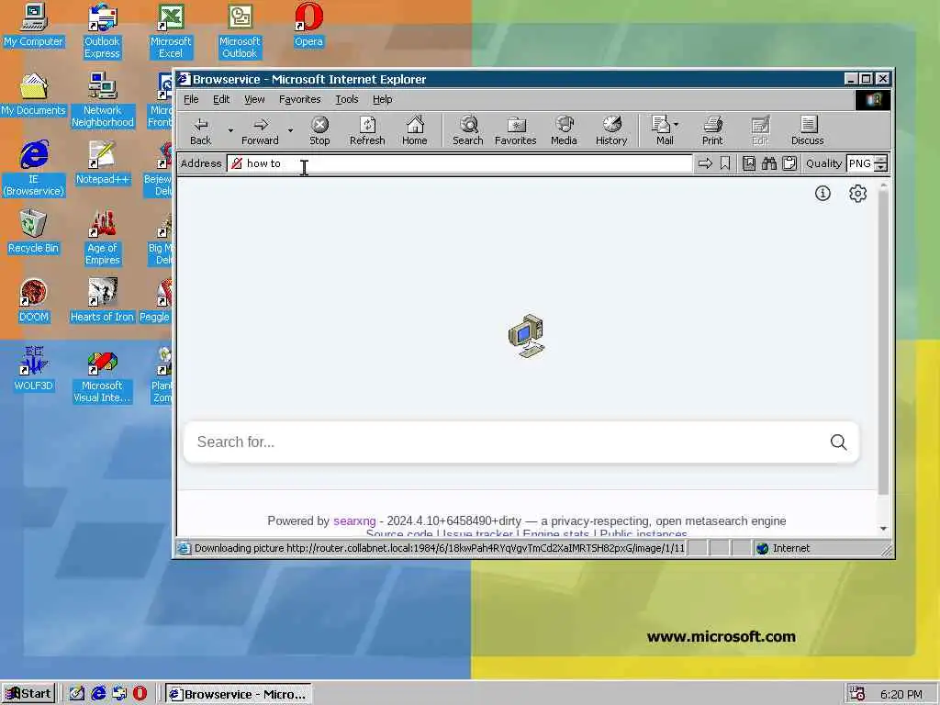Click the system tray clock

901,694
